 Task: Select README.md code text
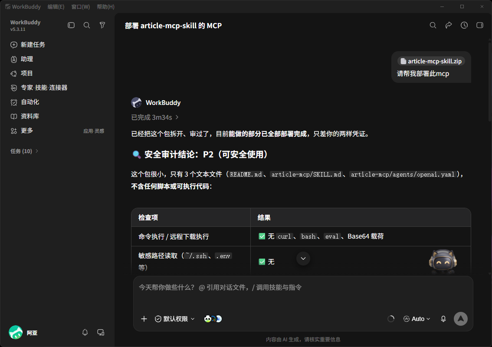[246, 174]
